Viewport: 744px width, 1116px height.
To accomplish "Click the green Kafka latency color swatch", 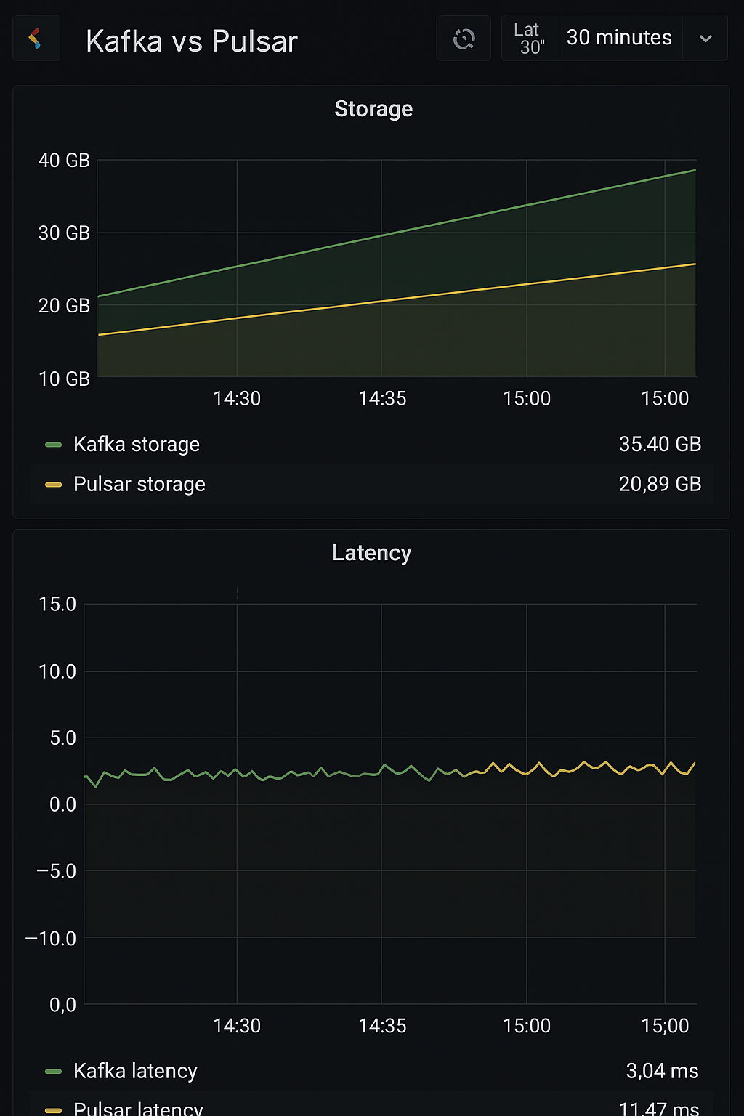I will click(53, 1071).
